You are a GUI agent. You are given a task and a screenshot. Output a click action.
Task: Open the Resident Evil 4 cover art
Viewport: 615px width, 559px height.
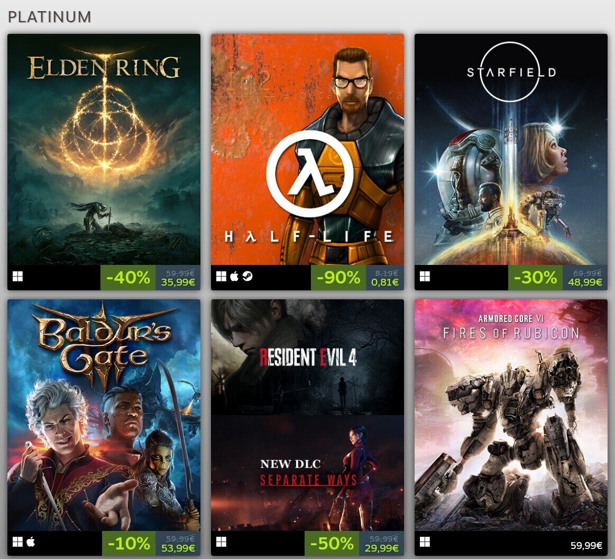click(308, 415)
